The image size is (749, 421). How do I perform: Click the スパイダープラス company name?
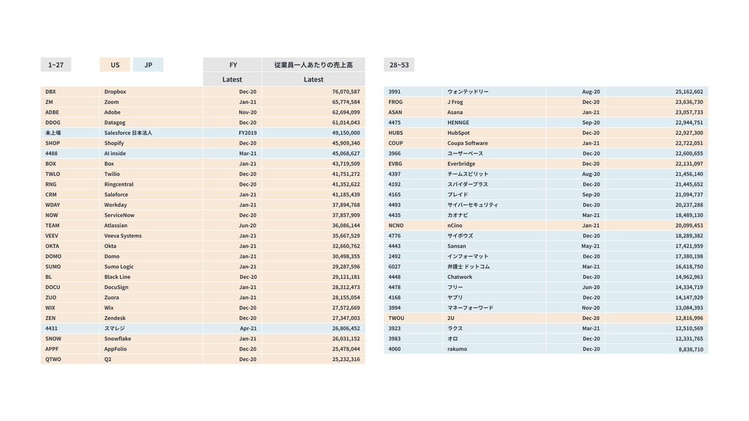pos(468,184)
